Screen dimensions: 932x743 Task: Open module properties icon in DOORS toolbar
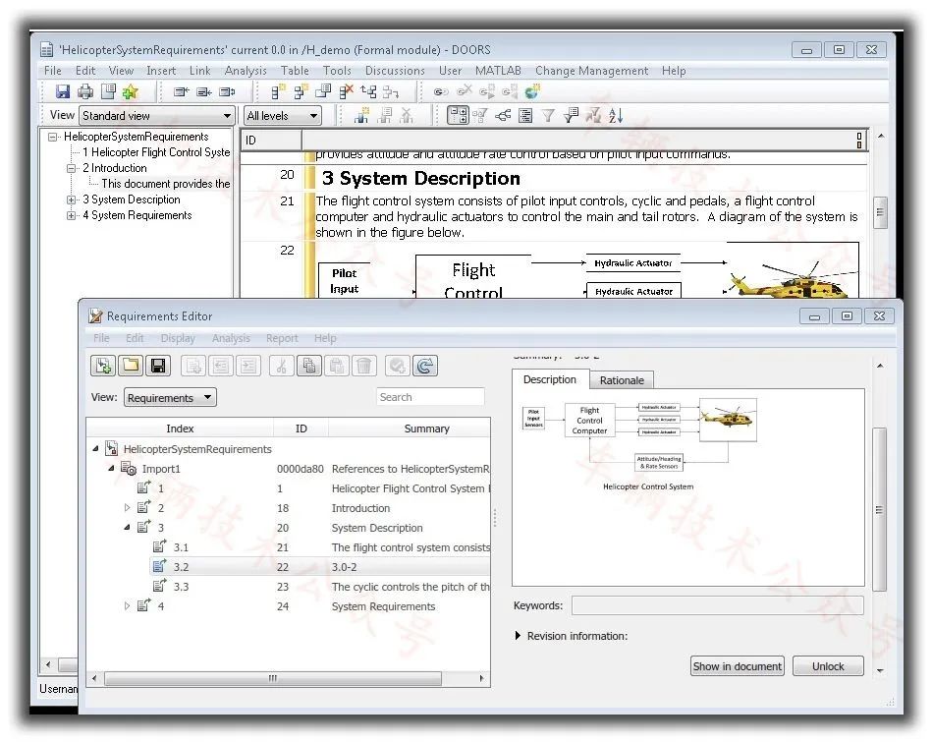pos(108,91)
